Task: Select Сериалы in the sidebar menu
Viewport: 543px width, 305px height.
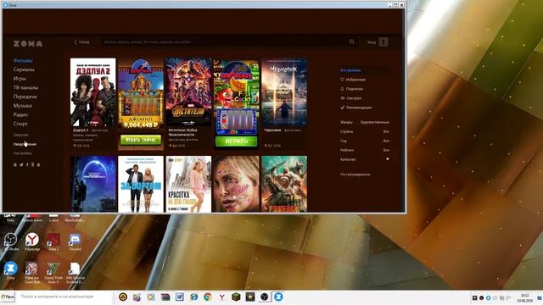Action: 24,69
